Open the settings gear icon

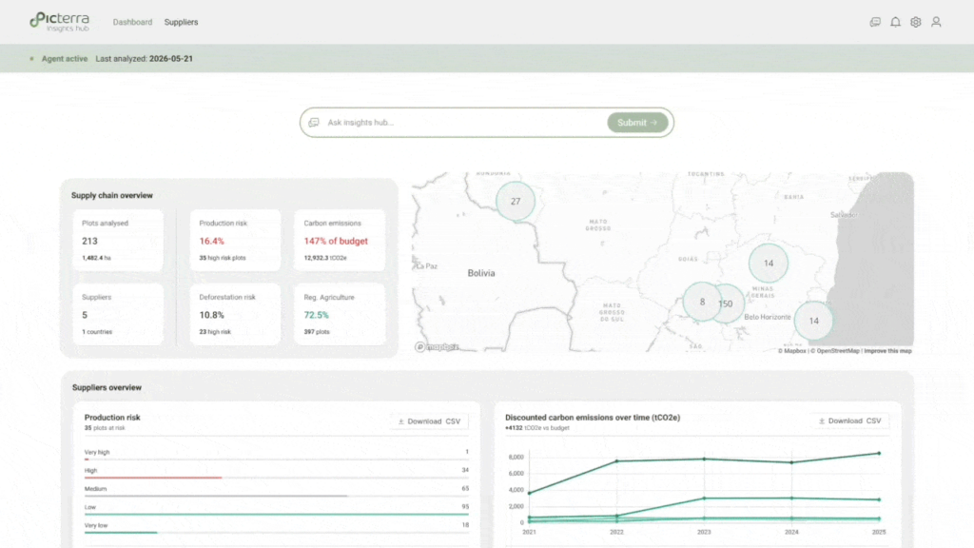point(916,22)
